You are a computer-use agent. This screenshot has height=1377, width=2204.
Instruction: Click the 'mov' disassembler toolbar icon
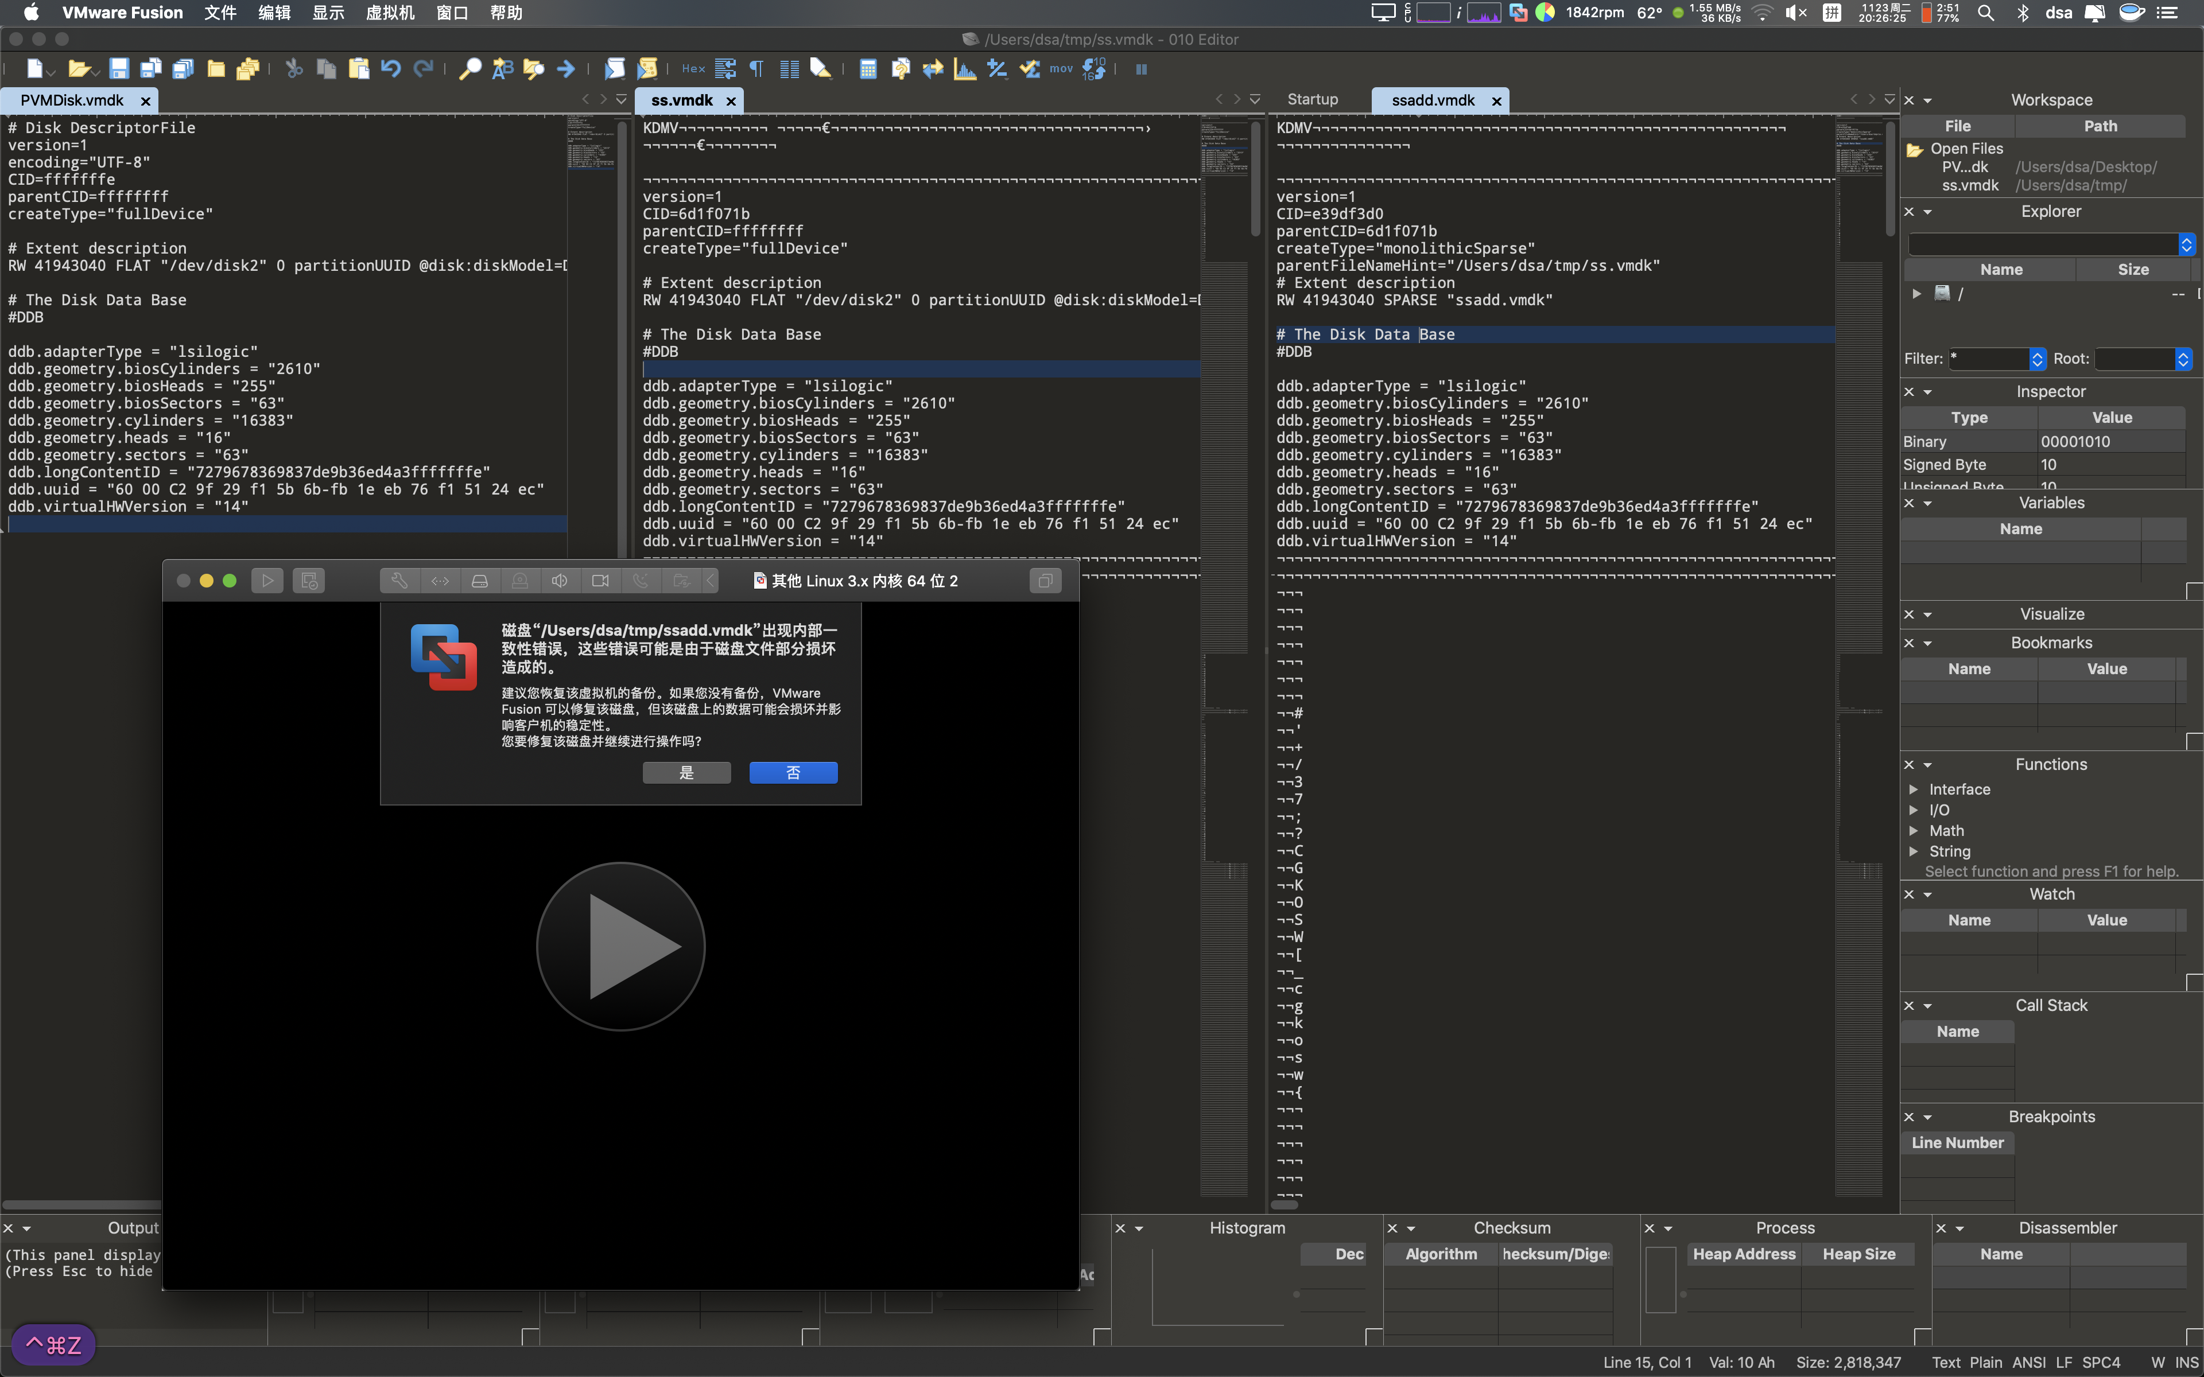[x=1061, y=68]
